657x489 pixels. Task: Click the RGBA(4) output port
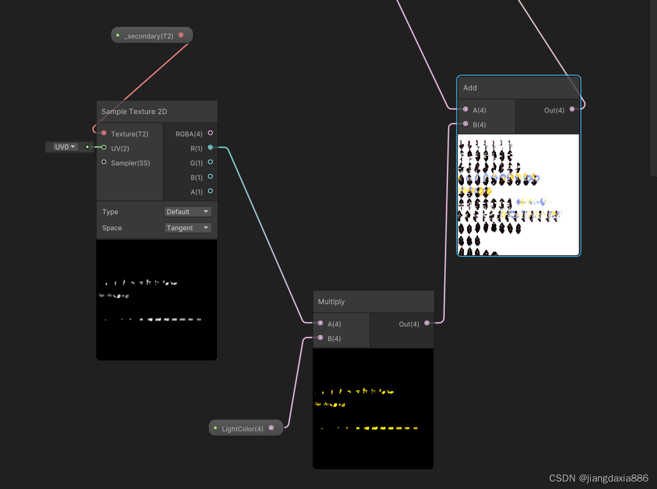210,133
